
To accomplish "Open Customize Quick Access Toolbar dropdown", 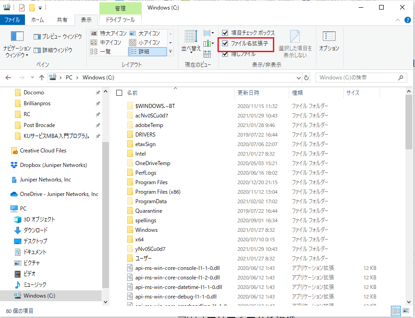I will pyautogui.click(x=40, y=8).
